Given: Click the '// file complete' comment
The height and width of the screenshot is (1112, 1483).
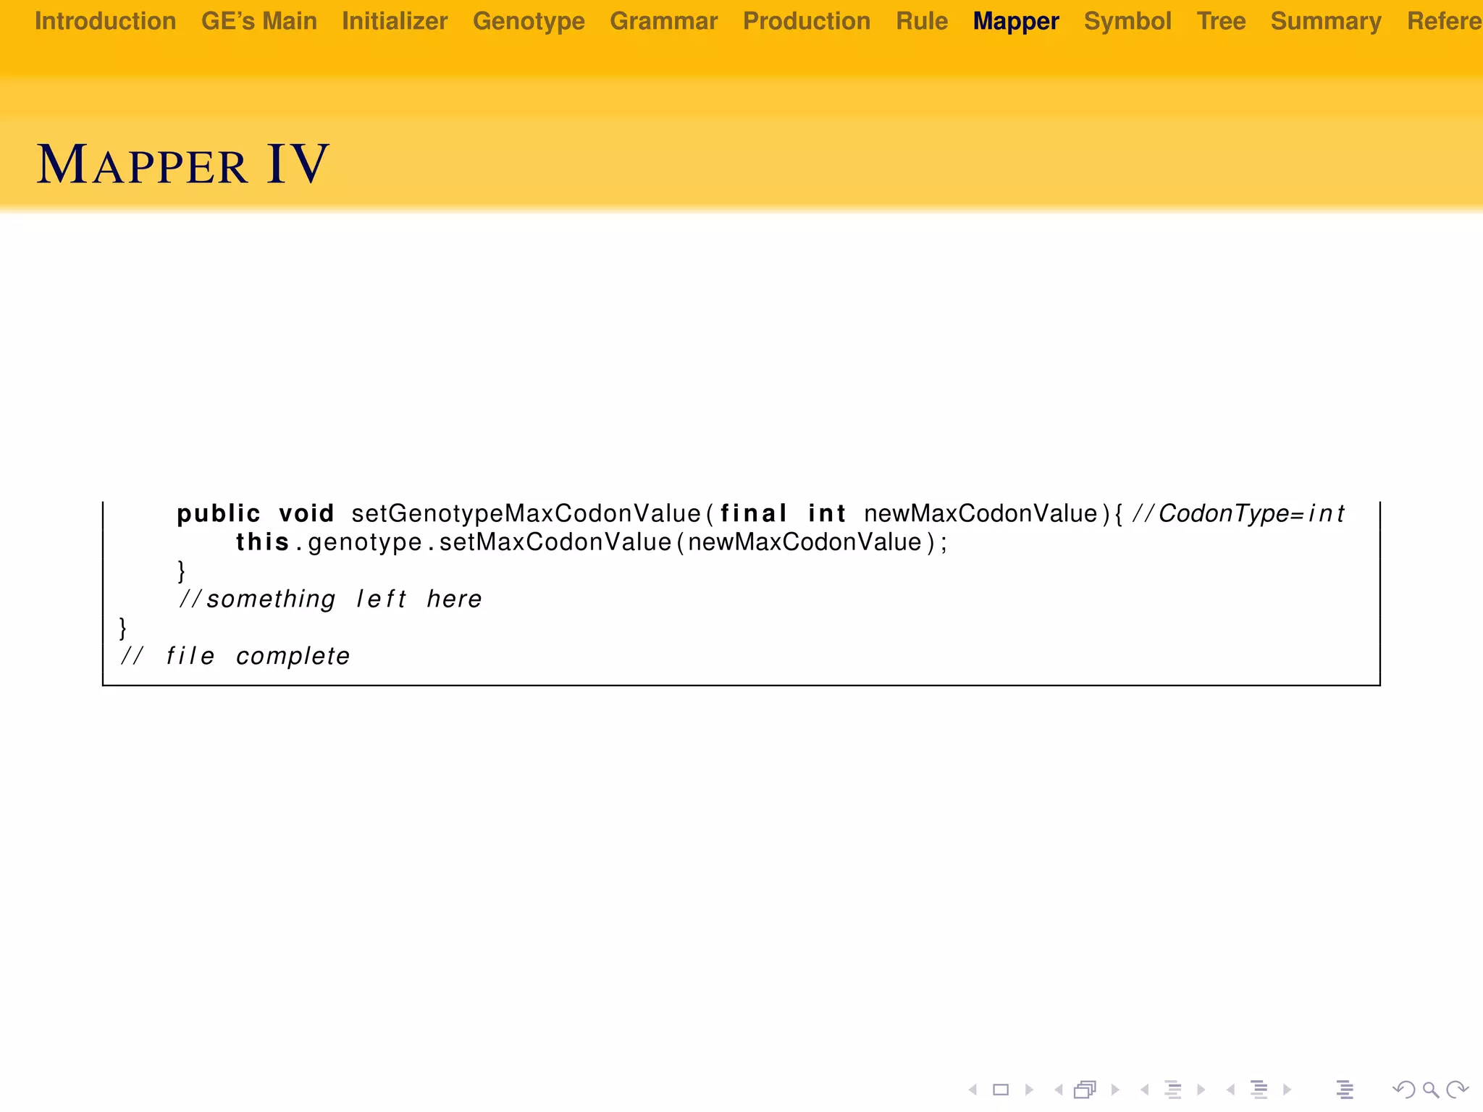Looking at the screenshot, I should pos(235,656).
